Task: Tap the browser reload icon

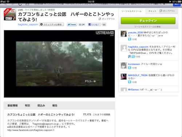Action: (20, 4)
